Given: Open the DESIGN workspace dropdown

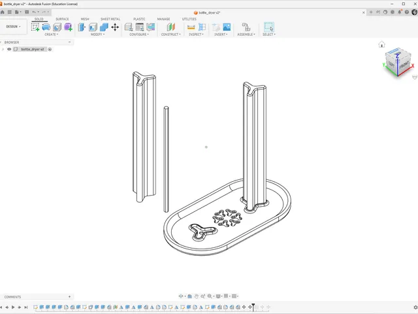Looking at the screenshot, I should (13, 26).
